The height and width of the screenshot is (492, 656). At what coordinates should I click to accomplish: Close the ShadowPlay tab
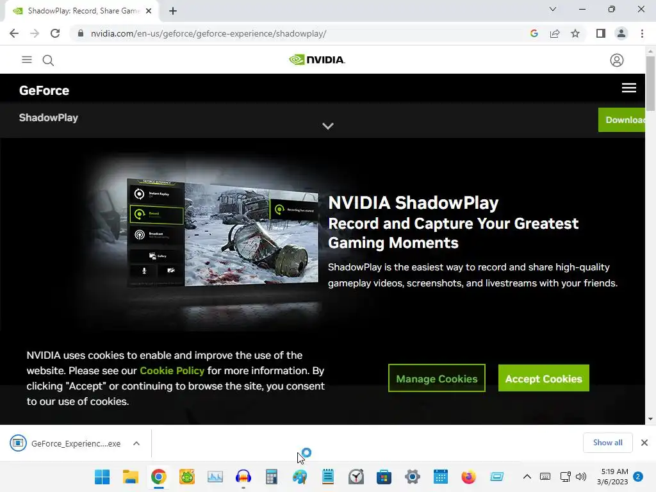(149, 11)
